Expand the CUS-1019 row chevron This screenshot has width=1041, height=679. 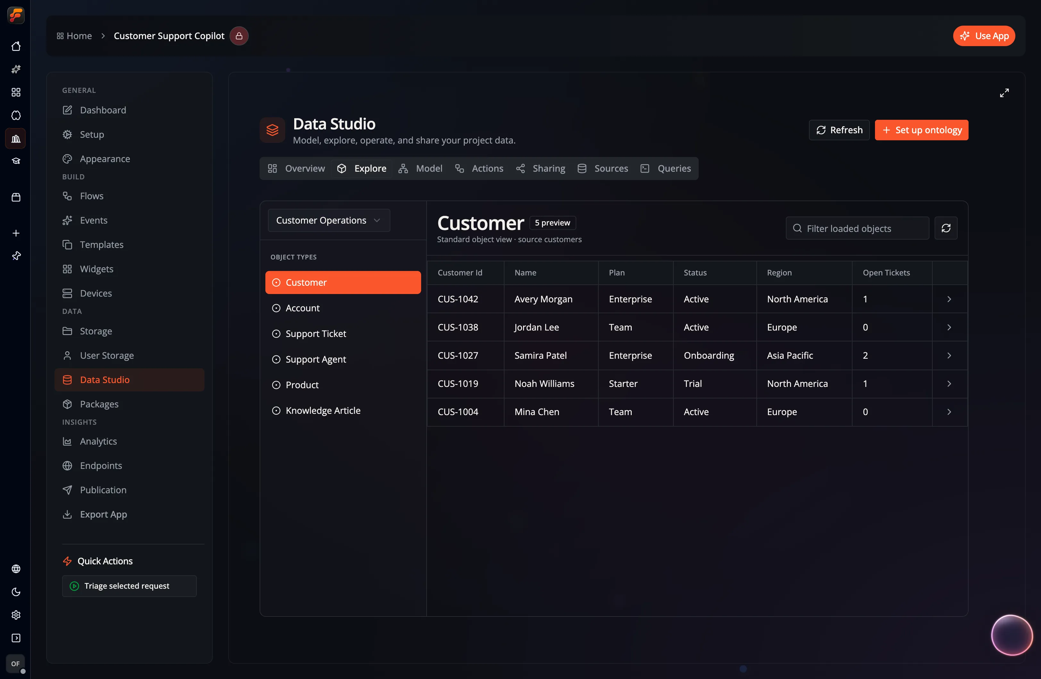coord(949,384)
